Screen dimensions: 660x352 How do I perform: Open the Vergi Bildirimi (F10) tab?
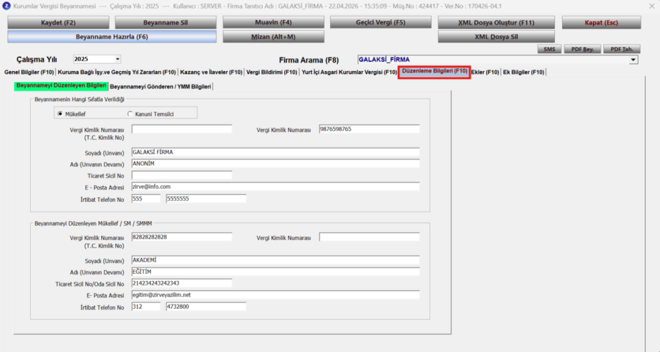(271, 72)
